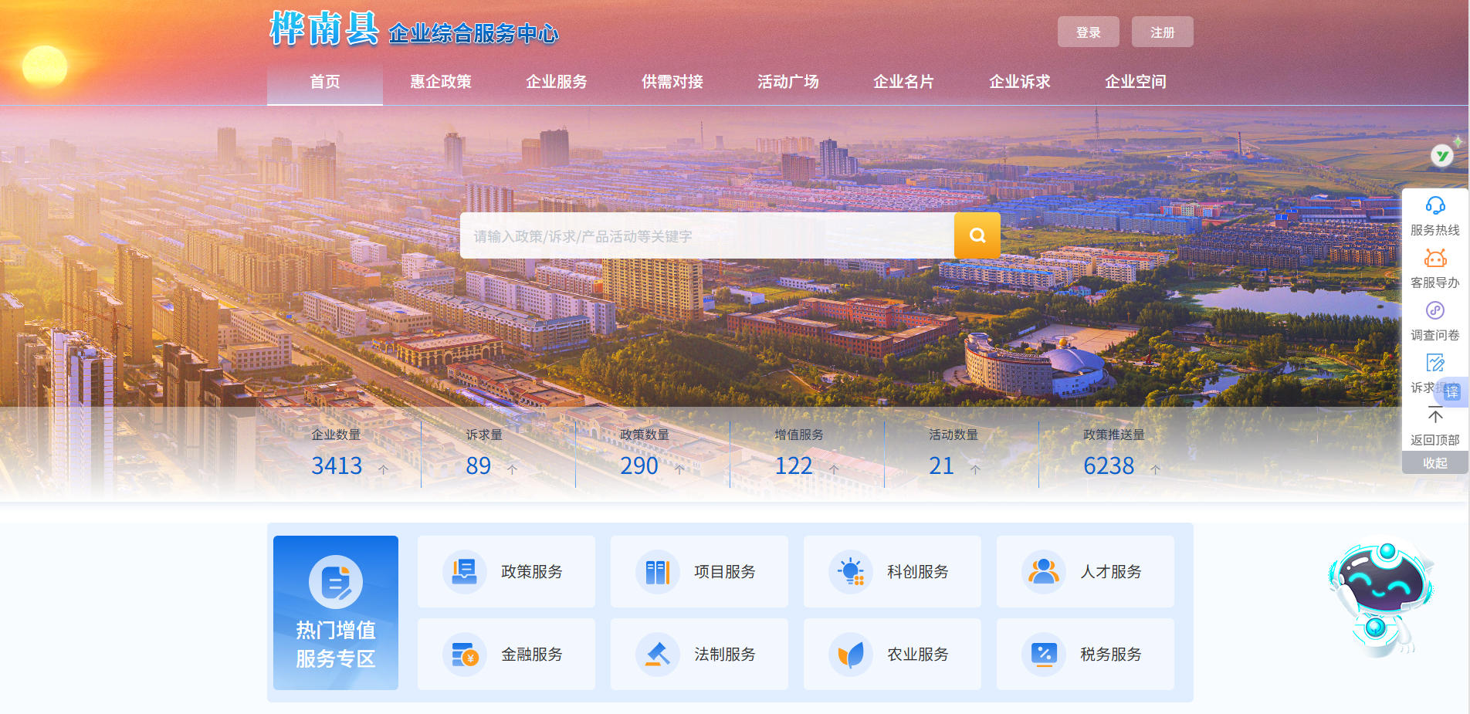1470x714 pixels.
Task: Open the 税务服务 label link
Action: click(1111, 655)
